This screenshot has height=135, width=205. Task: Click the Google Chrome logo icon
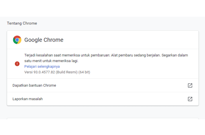(17, 40)
